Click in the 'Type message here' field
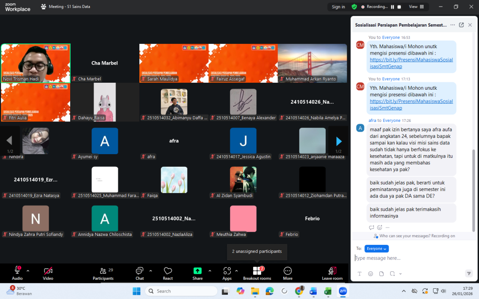Image resolution: width=479 pixels, height=299 pixels. pyautogui.click(x=407, y=258)
